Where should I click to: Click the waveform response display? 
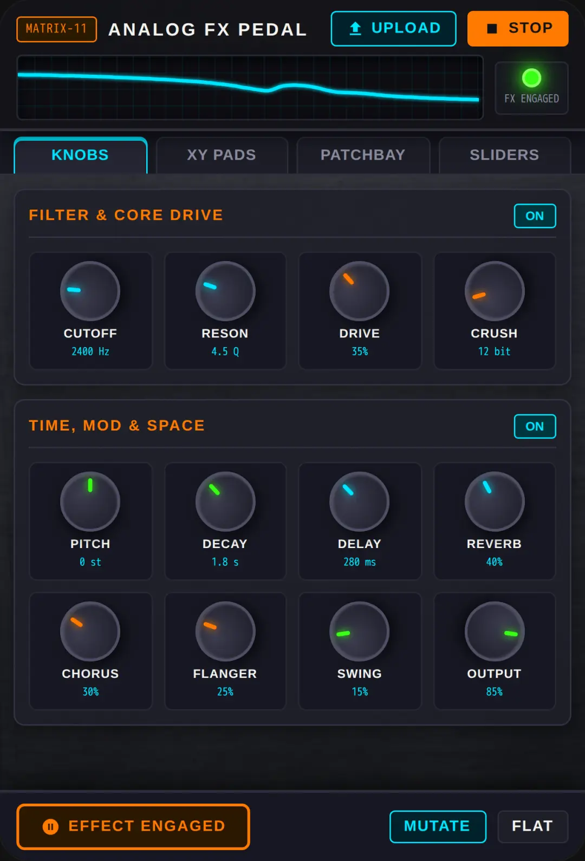point(250,87)
